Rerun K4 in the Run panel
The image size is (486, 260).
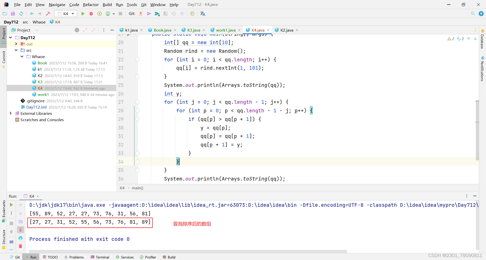click(11, 205)
